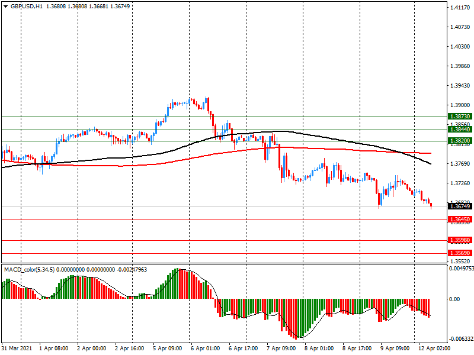This screenshot has width=474, height=355.
Task: Click the 2 Apr 00:00 time label
Action: 92,348
